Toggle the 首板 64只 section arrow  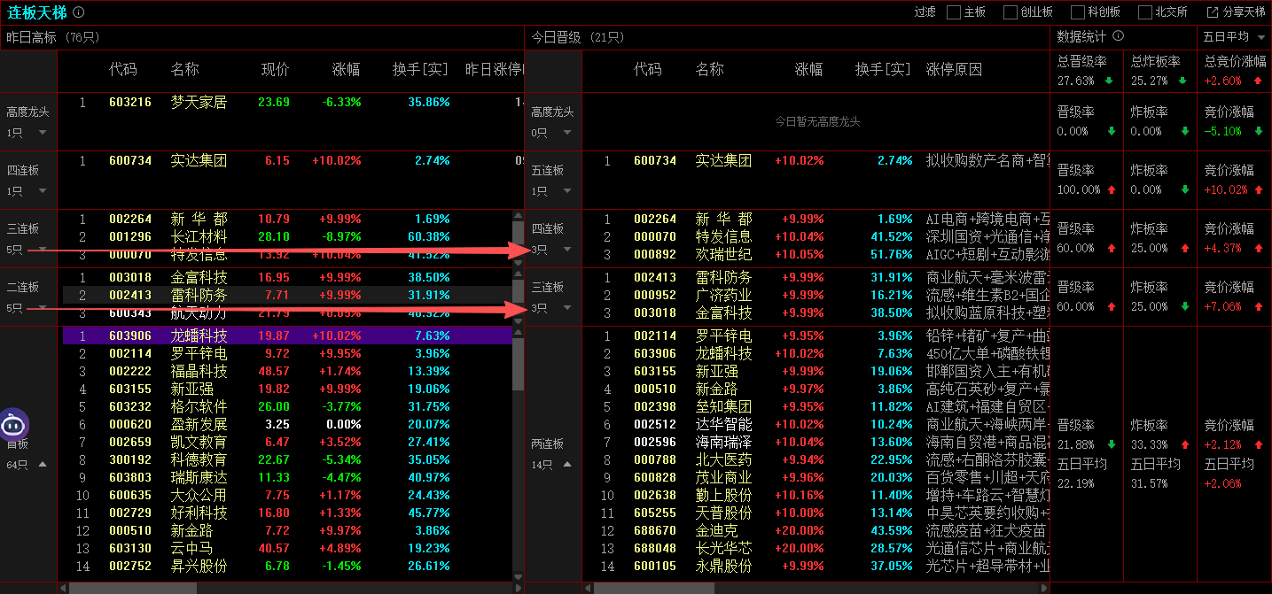point(42,465)
